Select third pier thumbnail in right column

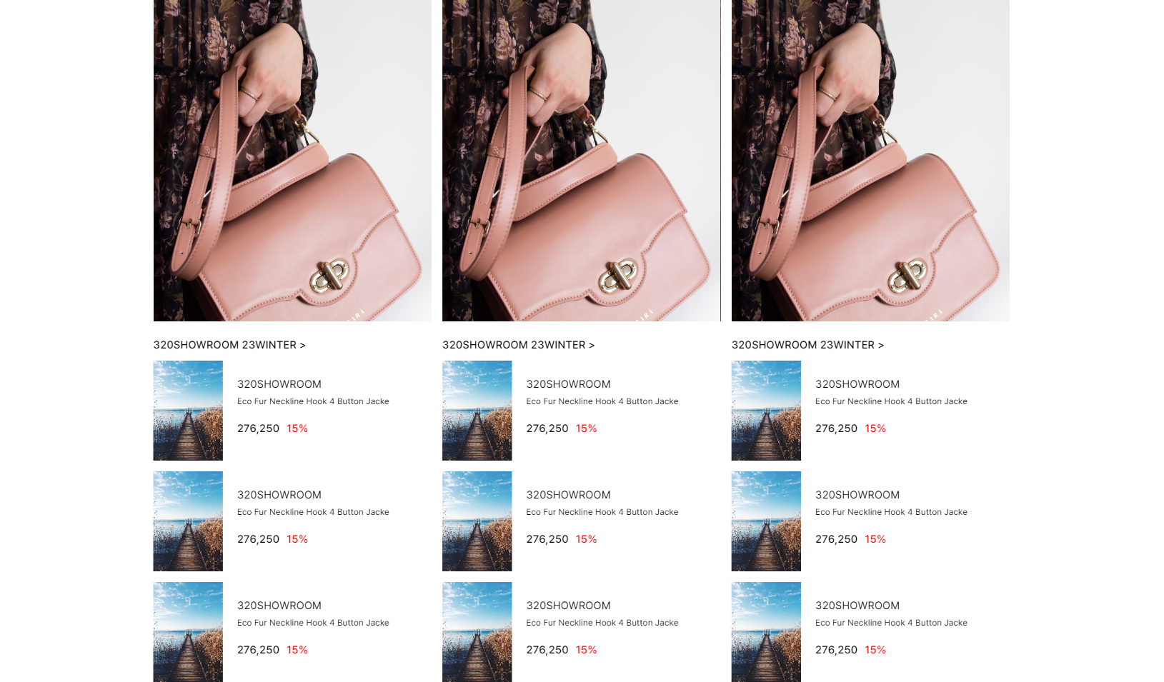click(766, 632)
